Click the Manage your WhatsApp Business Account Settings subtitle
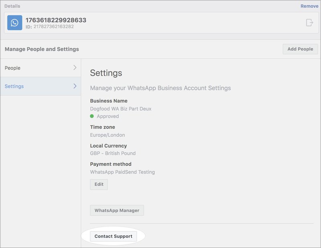This screenshot has width=321, height=248. tap(160, 88)
